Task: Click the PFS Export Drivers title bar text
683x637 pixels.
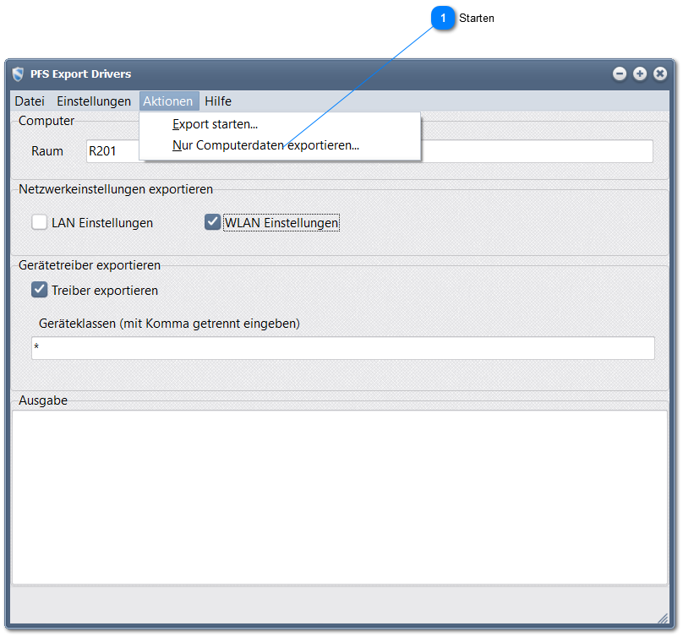Action: click(x=81, y=74)
